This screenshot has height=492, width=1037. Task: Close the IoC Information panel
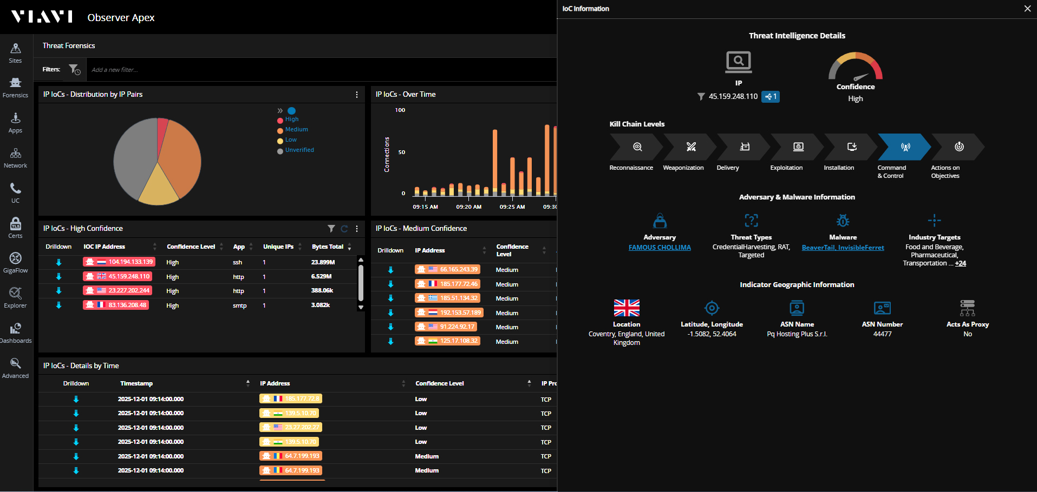coord(1027,9)
